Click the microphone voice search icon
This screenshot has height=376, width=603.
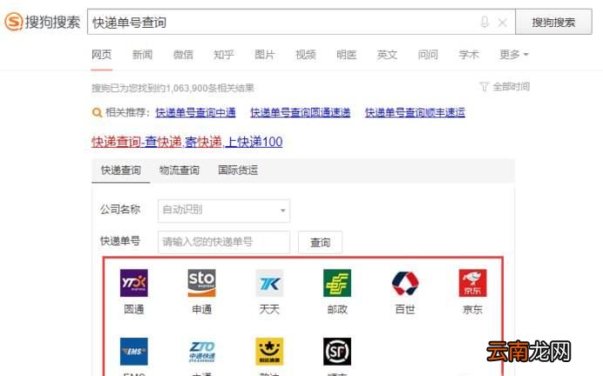pos(484,22)
